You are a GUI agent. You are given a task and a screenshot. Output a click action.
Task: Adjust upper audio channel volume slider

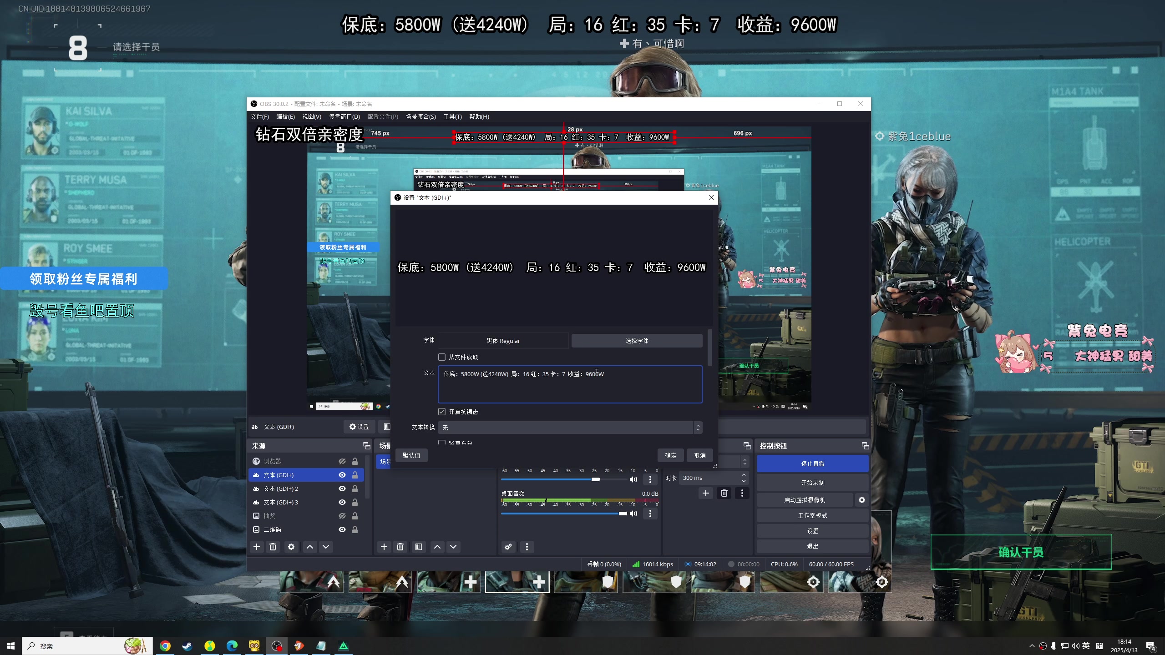[x=564, y=479]
